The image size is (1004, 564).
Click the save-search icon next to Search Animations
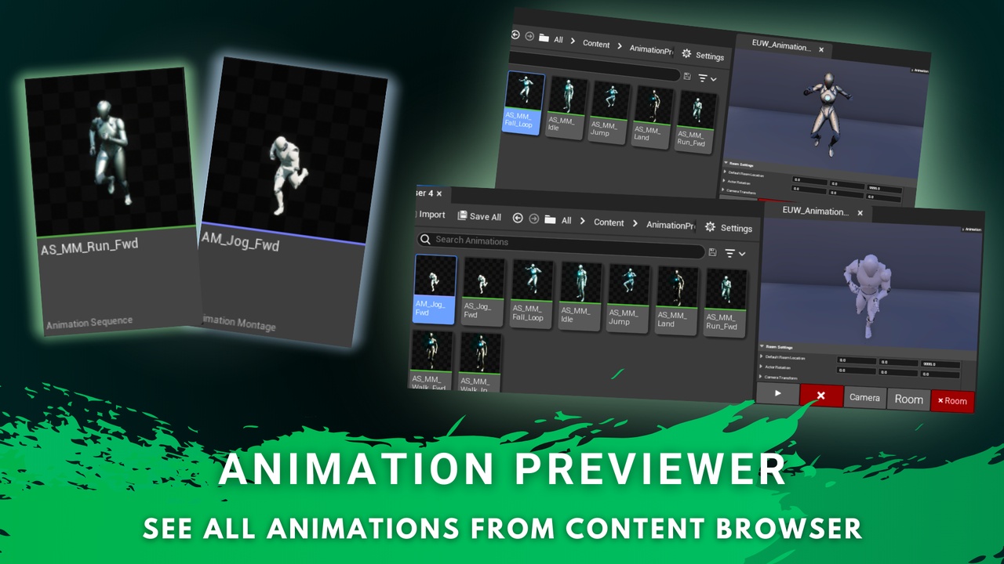point(712,252)
